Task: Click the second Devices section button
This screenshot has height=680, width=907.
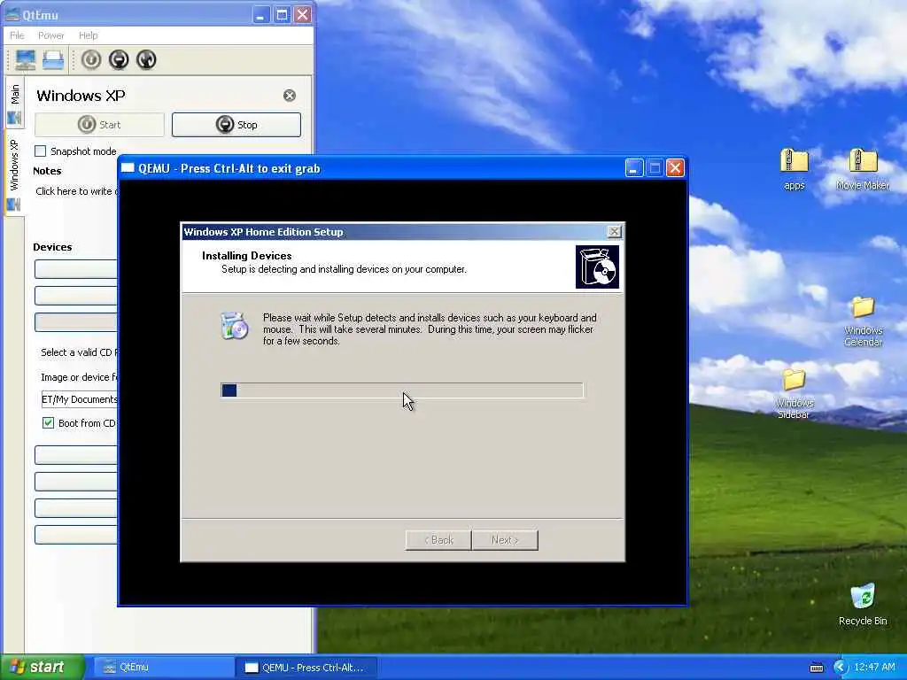Action: tap(76, 296)
